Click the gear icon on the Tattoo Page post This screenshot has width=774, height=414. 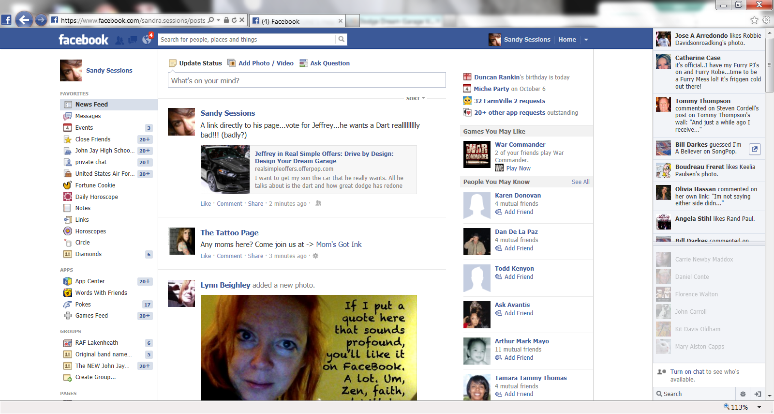point(315,256)
